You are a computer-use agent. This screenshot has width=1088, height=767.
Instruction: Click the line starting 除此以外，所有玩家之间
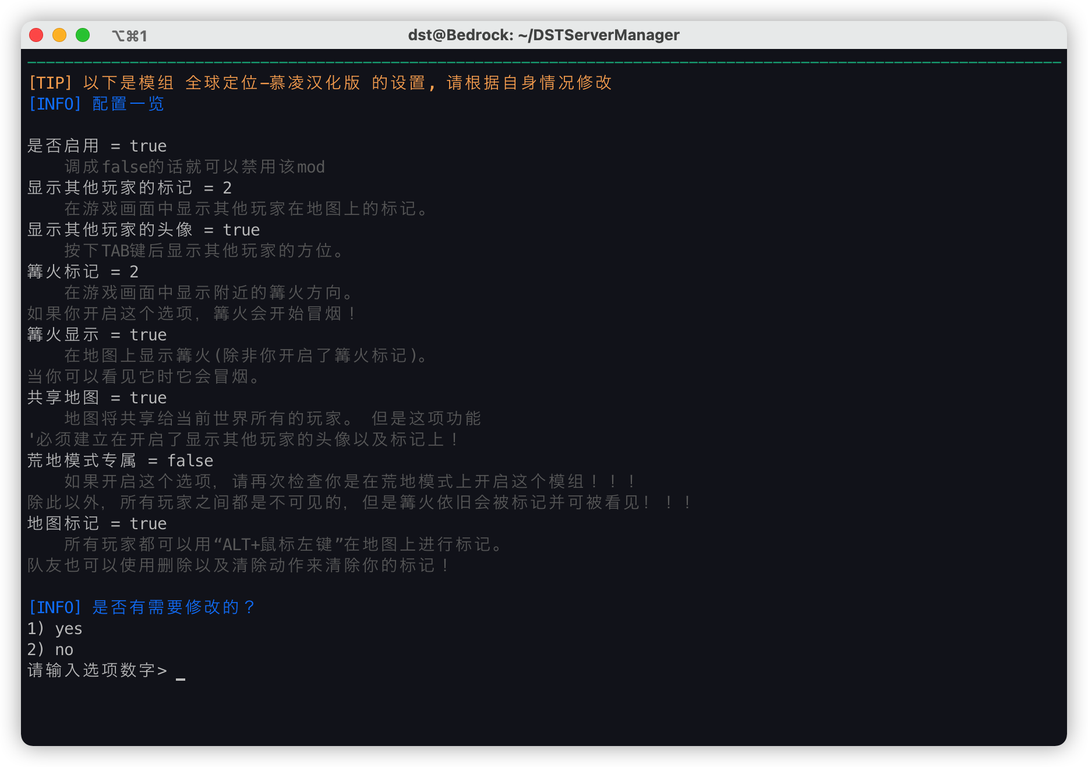point(360,502)
